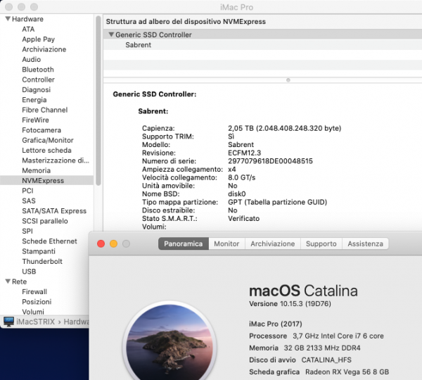The width and height of the screenshot is (422, 380).
Task: Select PCI in the sidebar
Action: (27, 191)
